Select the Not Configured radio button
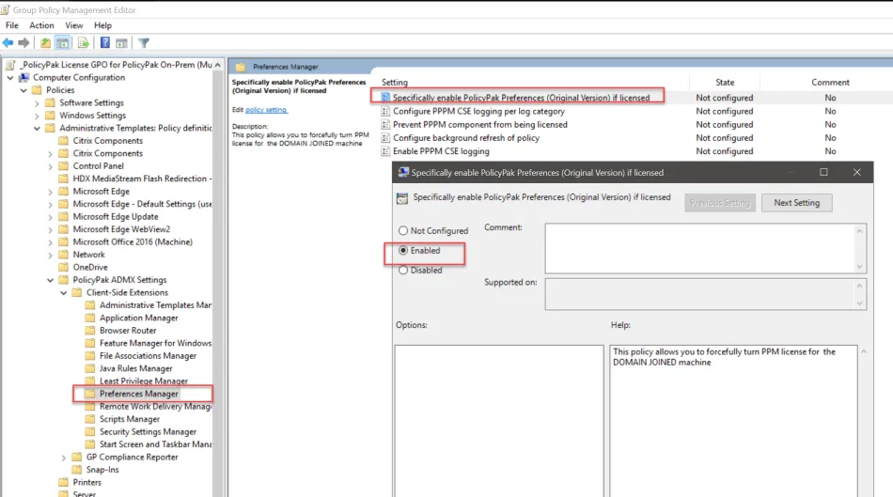The width and height of the screenshot is (893, 497). (x=404, y=231)
